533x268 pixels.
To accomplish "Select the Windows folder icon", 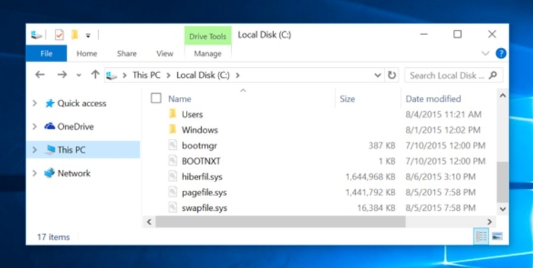I will [173, 129].
